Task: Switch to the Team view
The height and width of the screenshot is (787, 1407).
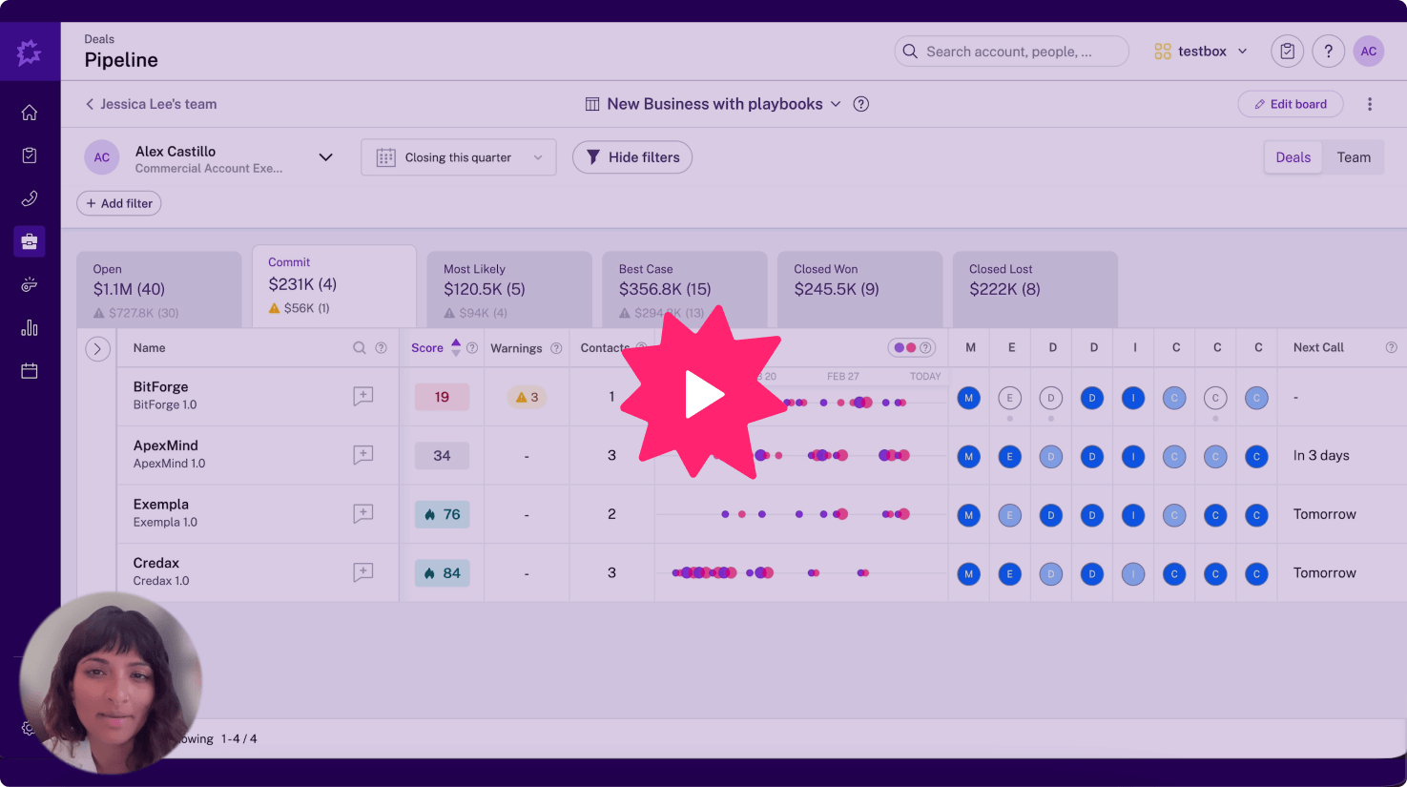Action: coord(1353,157)
